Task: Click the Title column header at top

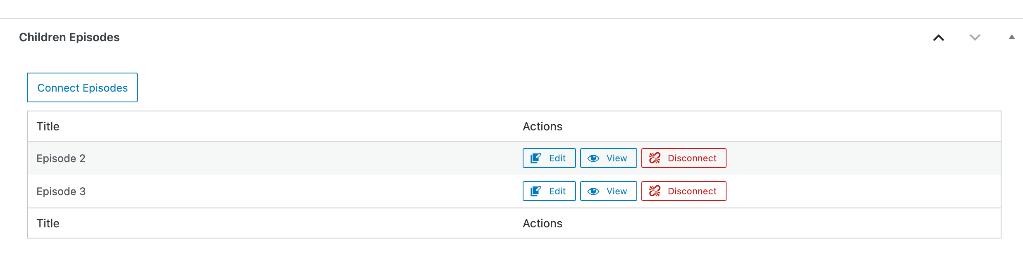Action: pos(48,126)
